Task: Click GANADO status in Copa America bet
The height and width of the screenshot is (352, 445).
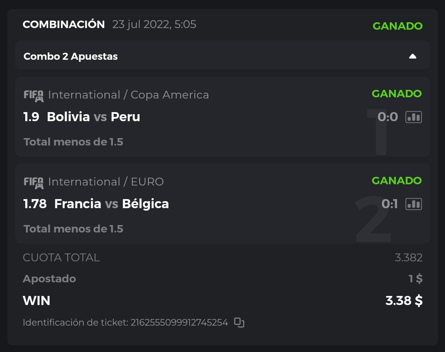Action: click(x=396, y=94)
